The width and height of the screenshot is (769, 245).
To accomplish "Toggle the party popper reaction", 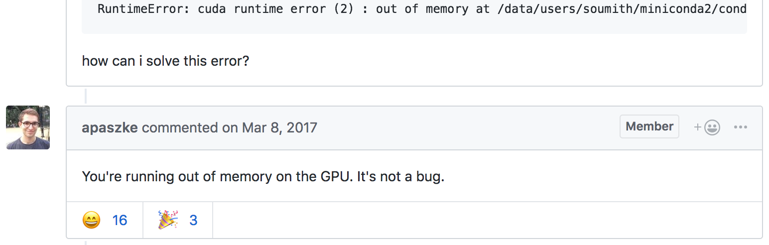I will click(x=168, y=220).
